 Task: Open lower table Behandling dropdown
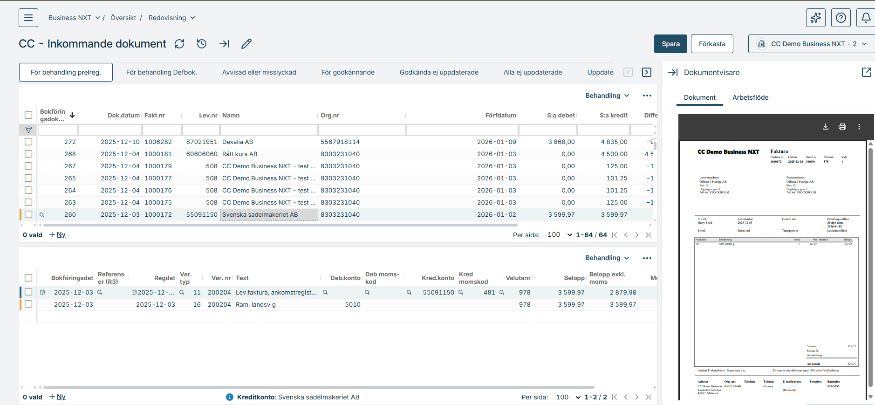point(607,258)
